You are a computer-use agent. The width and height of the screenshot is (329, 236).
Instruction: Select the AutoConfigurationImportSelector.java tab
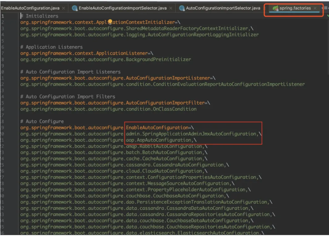coord(223,8)
